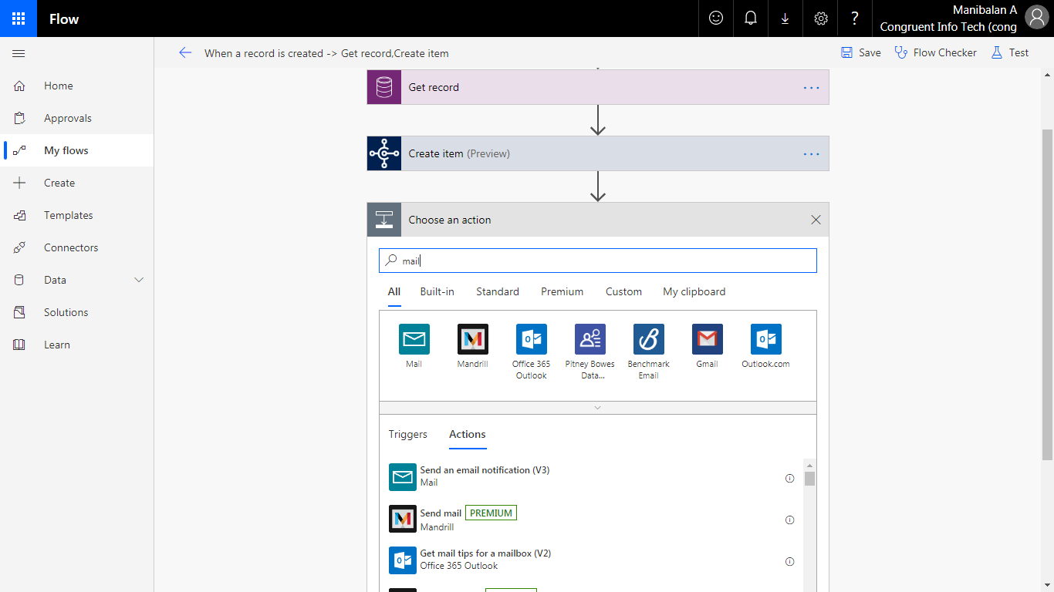Open Create in sidebar
The image size is (1054, 592).
click(77, 183)
